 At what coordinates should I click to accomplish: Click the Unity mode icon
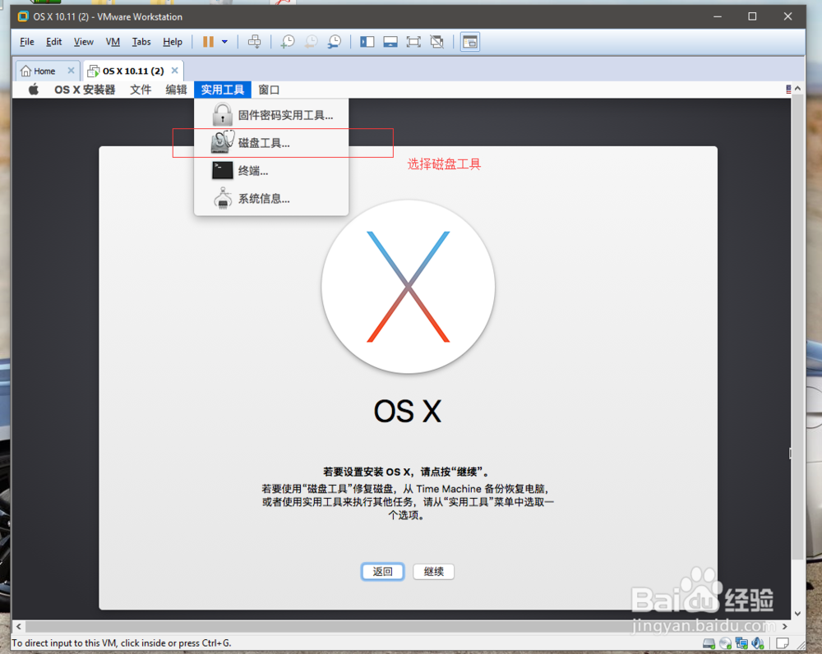(436, 42)
